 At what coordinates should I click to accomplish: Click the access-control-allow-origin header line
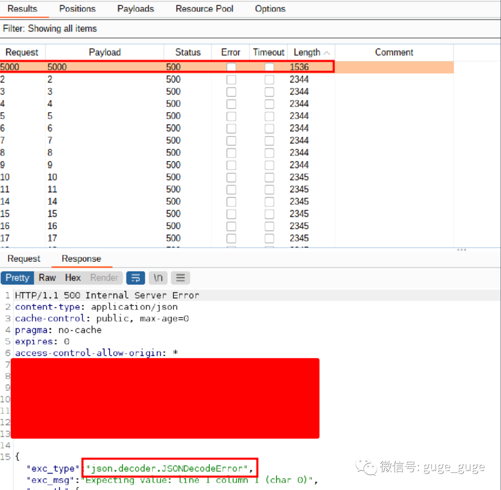click(x=96, y=353)
